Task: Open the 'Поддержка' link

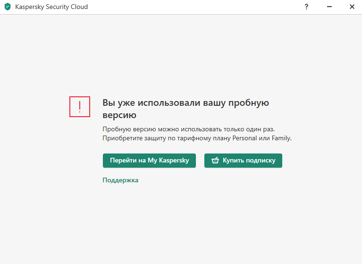Action: (120, 180)
